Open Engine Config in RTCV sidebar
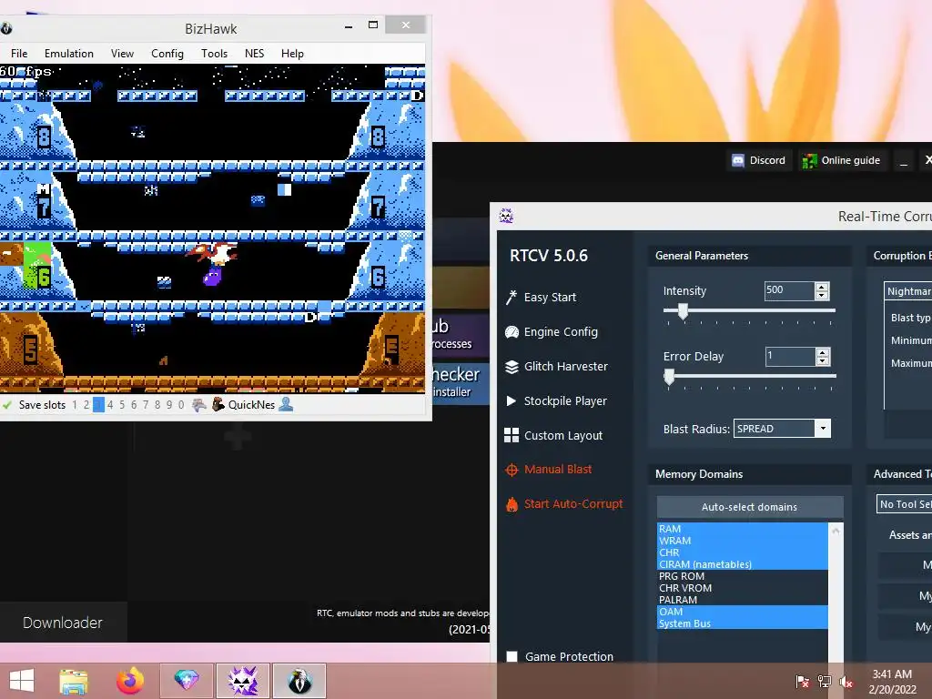The height and width of the screenshot is (699, 932). coord(552,331)
